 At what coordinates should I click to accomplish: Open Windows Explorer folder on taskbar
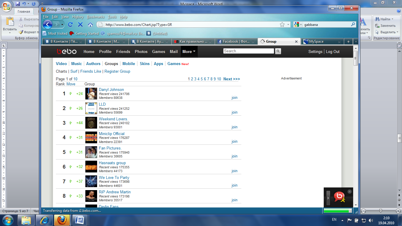click(26, 220)
